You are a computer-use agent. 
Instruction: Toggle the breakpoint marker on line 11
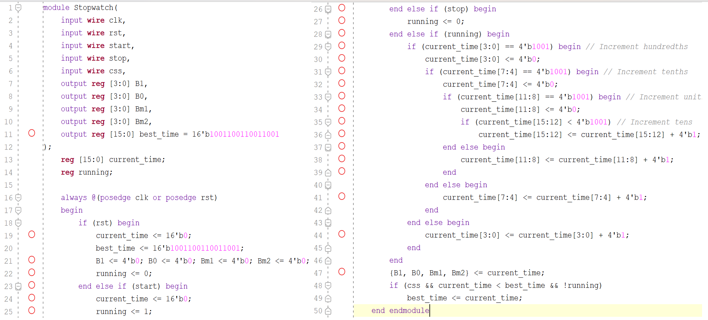click(x=32, y=133)
